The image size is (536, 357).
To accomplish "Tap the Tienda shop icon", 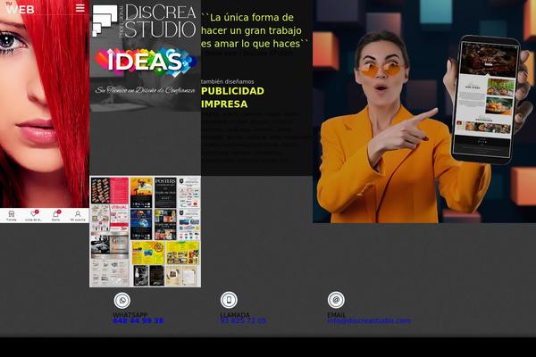I will (12, 216).
